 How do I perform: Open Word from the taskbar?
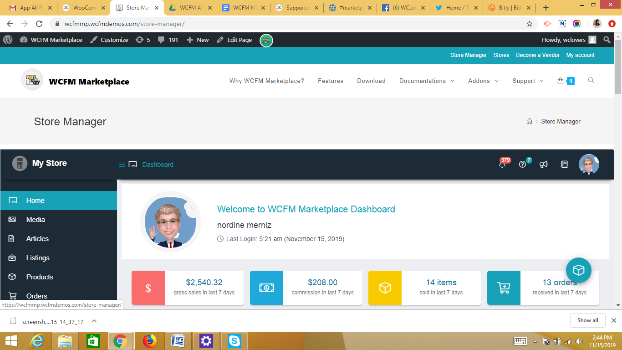click(x=178, y=341)
